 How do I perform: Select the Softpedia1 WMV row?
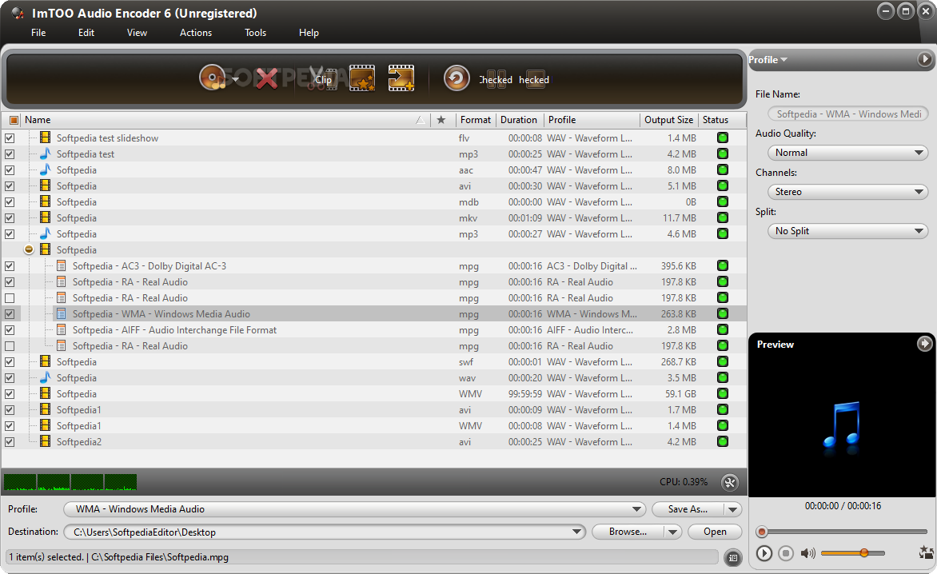point(374,426)
